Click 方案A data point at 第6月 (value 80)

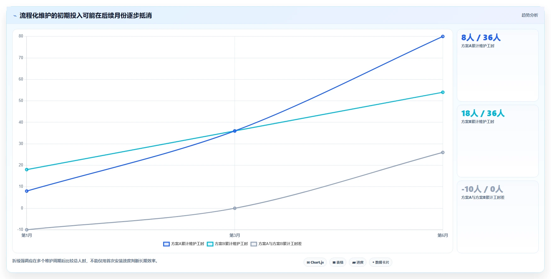[443, 36]
